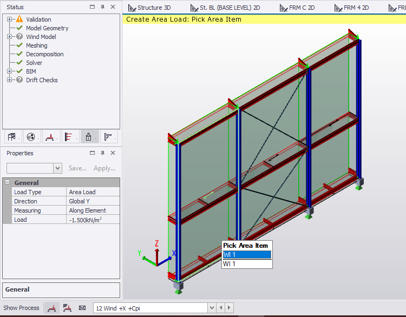This screenshot has width=406, height=317.
Task: Click the Model Geometry green checkmark
Action: point(19,28)
